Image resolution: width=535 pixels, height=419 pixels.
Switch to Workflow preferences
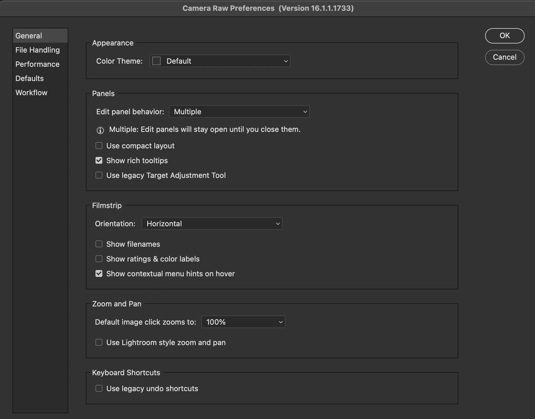click(x=40, y=93)
